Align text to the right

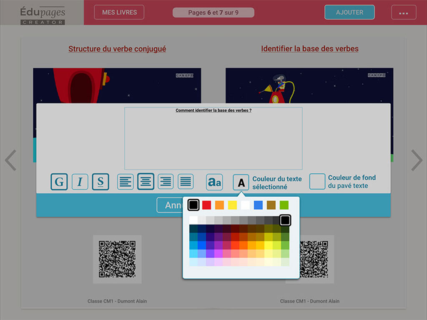[x=166, y=182]
